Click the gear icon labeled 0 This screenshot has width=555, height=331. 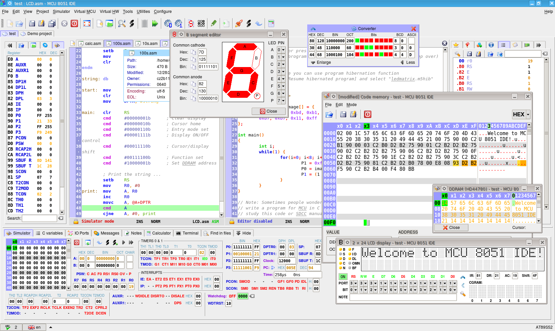168,23
